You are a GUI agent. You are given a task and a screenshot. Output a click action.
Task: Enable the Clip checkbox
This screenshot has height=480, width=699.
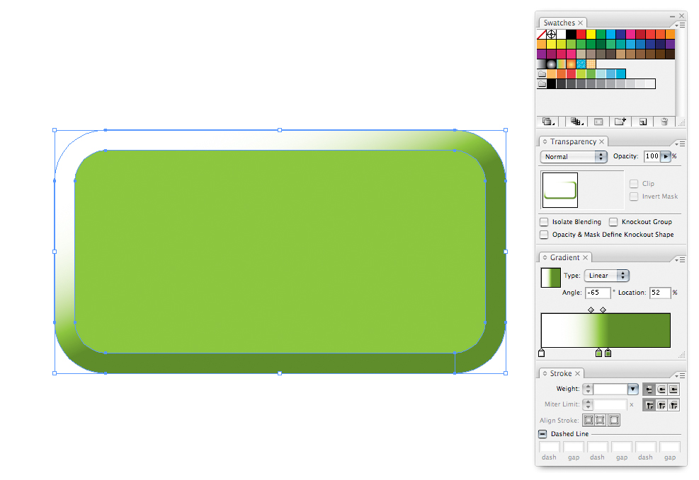click(633, 184)
